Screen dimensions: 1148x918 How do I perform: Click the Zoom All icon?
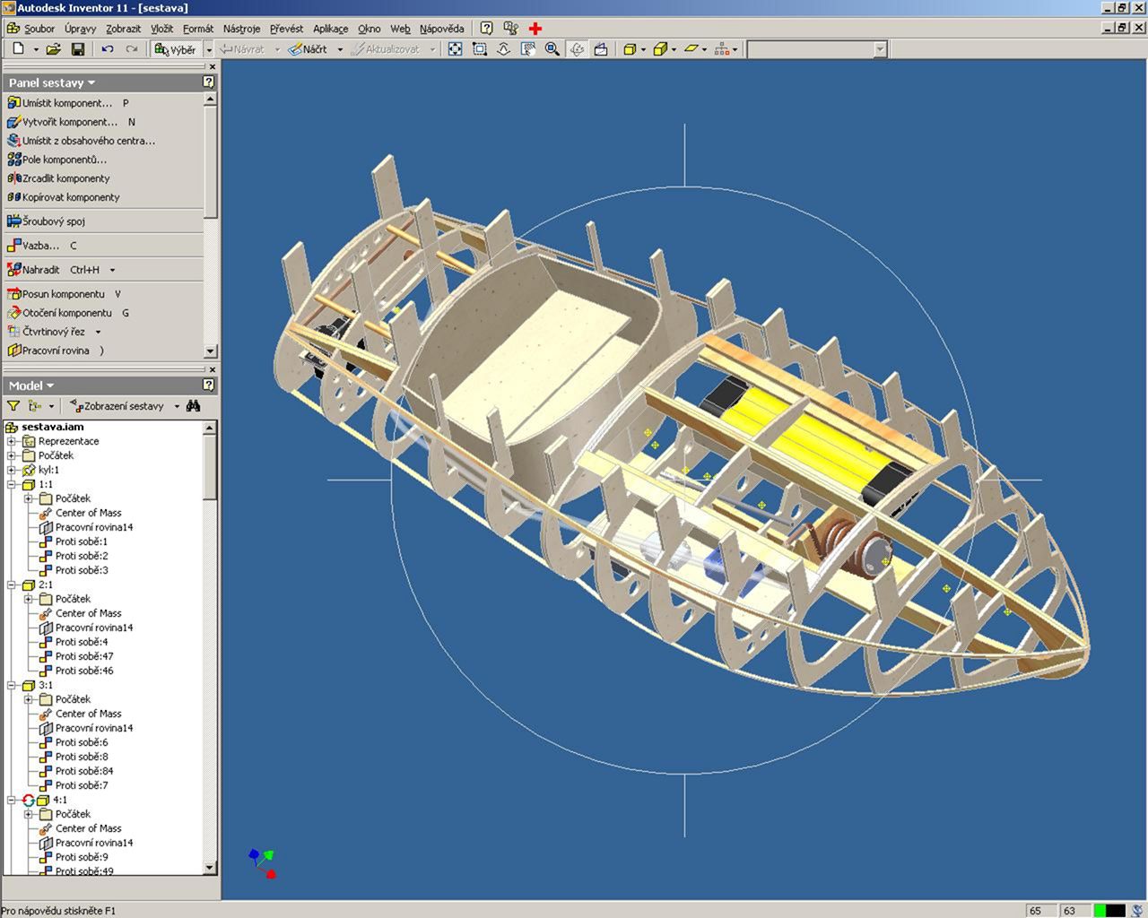click(456, 49)
